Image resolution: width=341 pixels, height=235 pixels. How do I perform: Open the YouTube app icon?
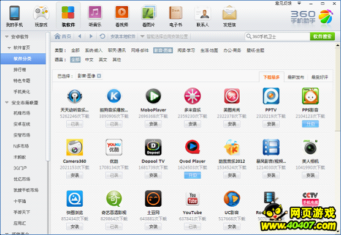pyautogui.click(x=193, y=198)
